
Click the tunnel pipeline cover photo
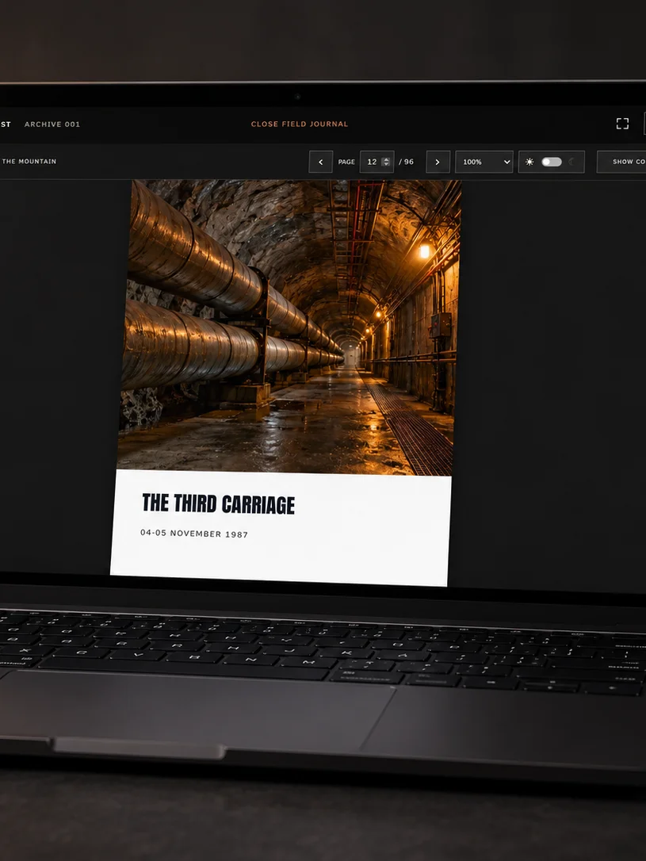[x=289, y=327]
